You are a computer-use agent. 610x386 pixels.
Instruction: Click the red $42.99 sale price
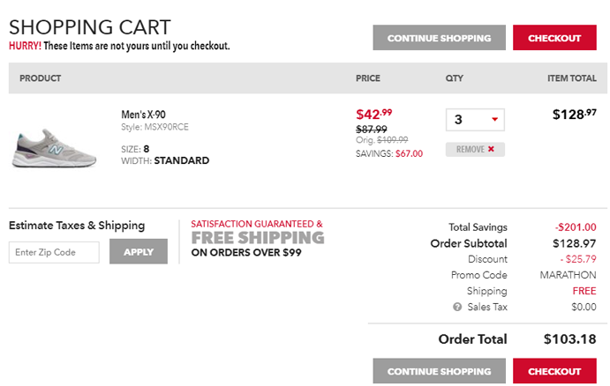(x=373, y=113)
